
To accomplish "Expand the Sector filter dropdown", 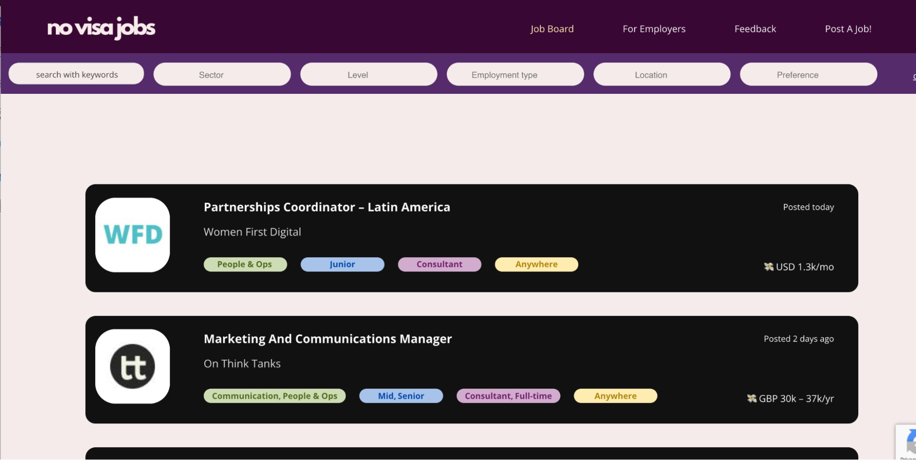I will tap(222, 75).
